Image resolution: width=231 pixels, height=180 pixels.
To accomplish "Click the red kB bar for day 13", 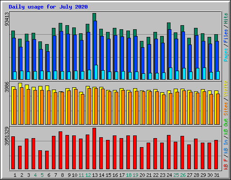I will pos(94,148).
